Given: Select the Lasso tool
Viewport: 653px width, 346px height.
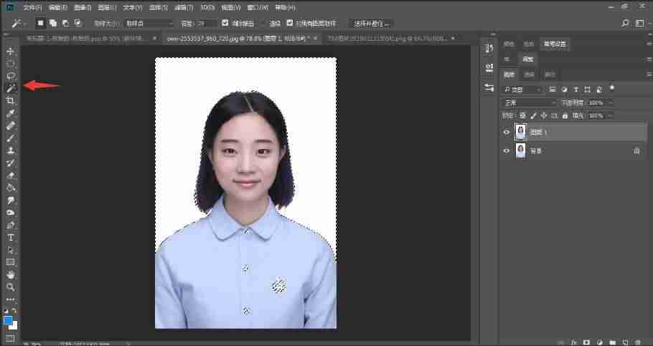Looking at the screenshot, I should [x=11, y=76].
